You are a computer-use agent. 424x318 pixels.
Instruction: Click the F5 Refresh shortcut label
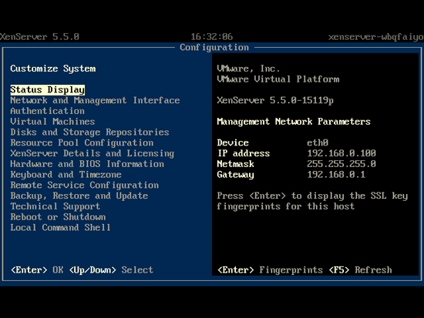coord(360,270)
